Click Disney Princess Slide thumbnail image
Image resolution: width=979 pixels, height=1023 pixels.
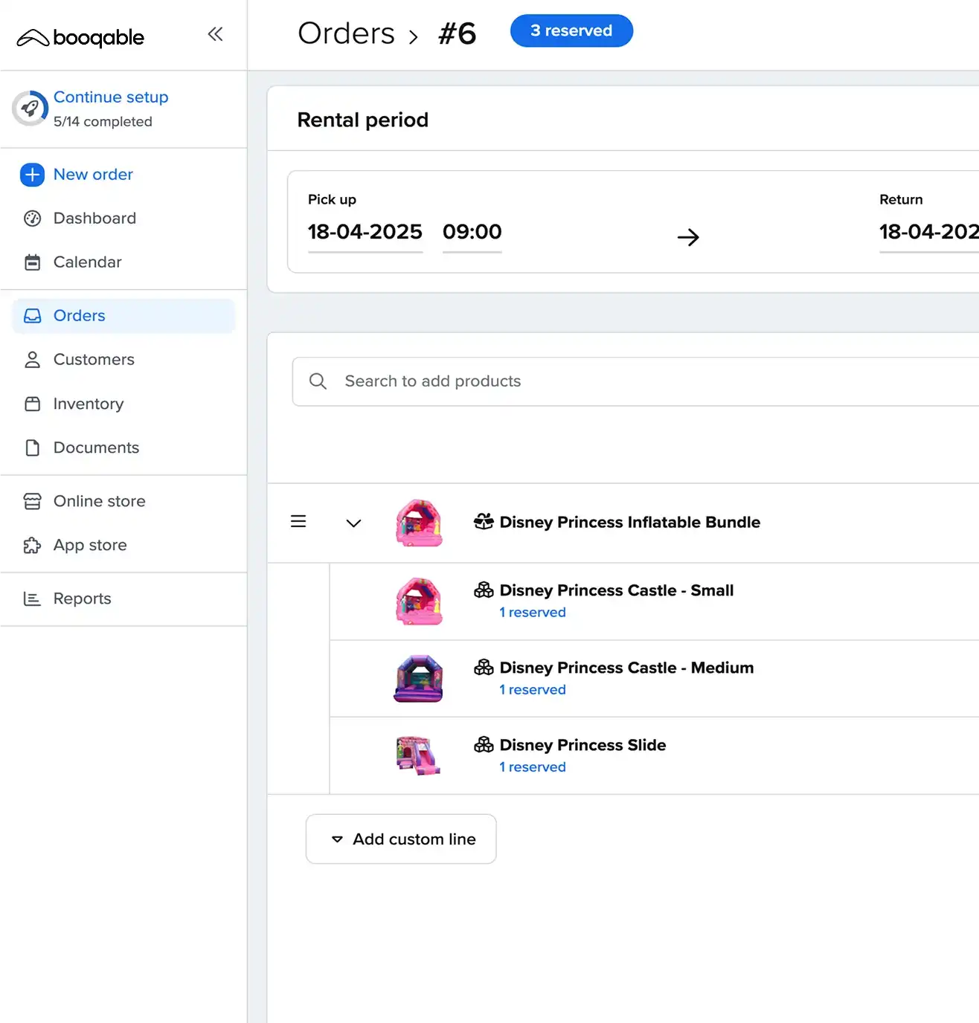click(x=418, y=755)
